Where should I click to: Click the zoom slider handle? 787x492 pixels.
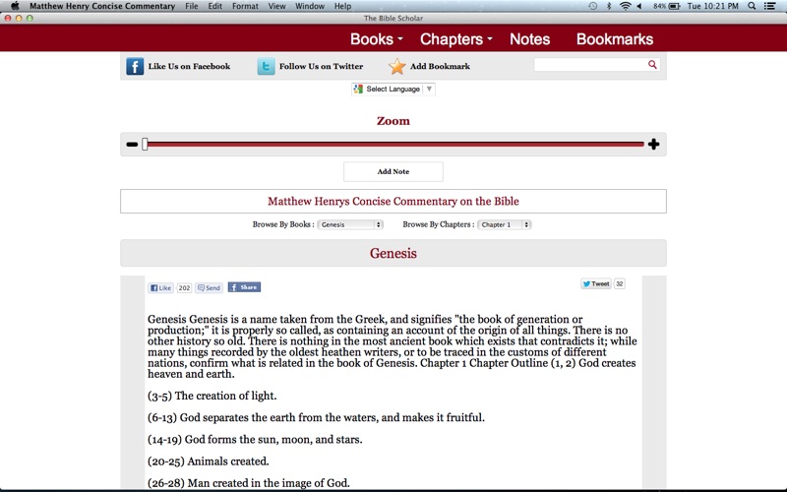coord(145,145)
